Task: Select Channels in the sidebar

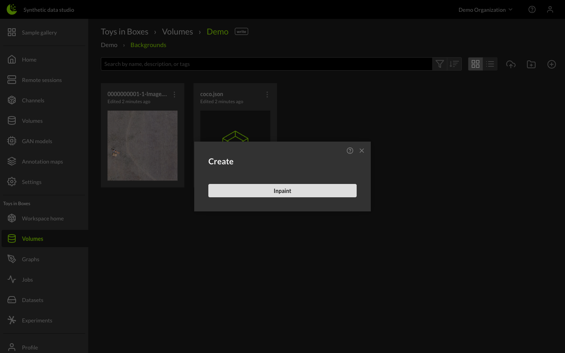Action: tap(33, 100)
